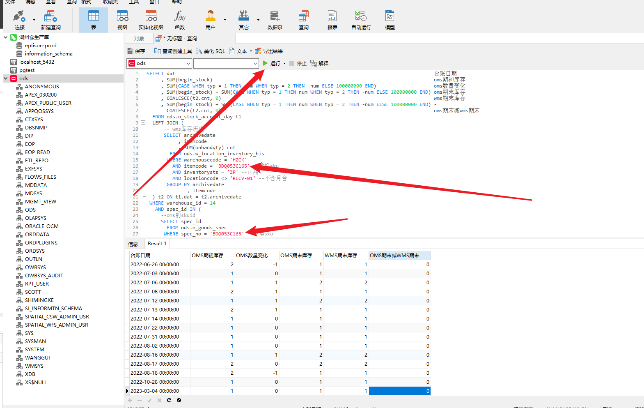Image resolution: width=644 pixels, height=408 pixels.
Task: Open 自动运行 (Automation) from the toolbar
Action: [361, 19]
